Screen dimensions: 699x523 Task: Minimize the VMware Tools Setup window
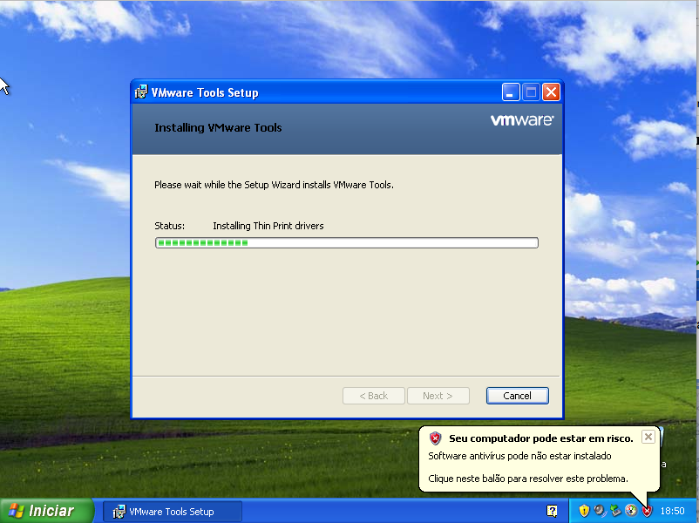point(511,92)
